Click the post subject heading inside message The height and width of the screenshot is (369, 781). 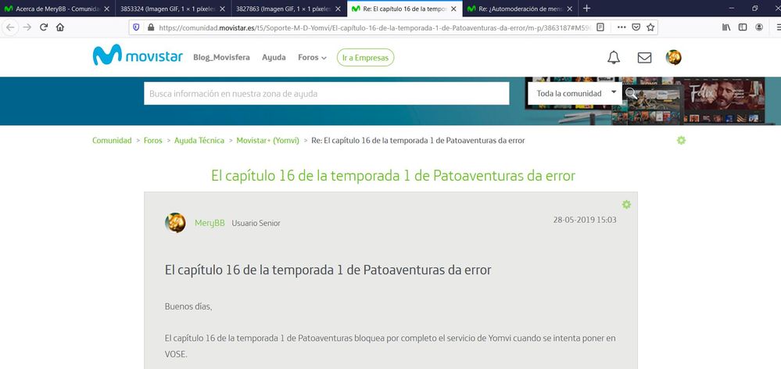pyautogui.click(x=328, y=270)
